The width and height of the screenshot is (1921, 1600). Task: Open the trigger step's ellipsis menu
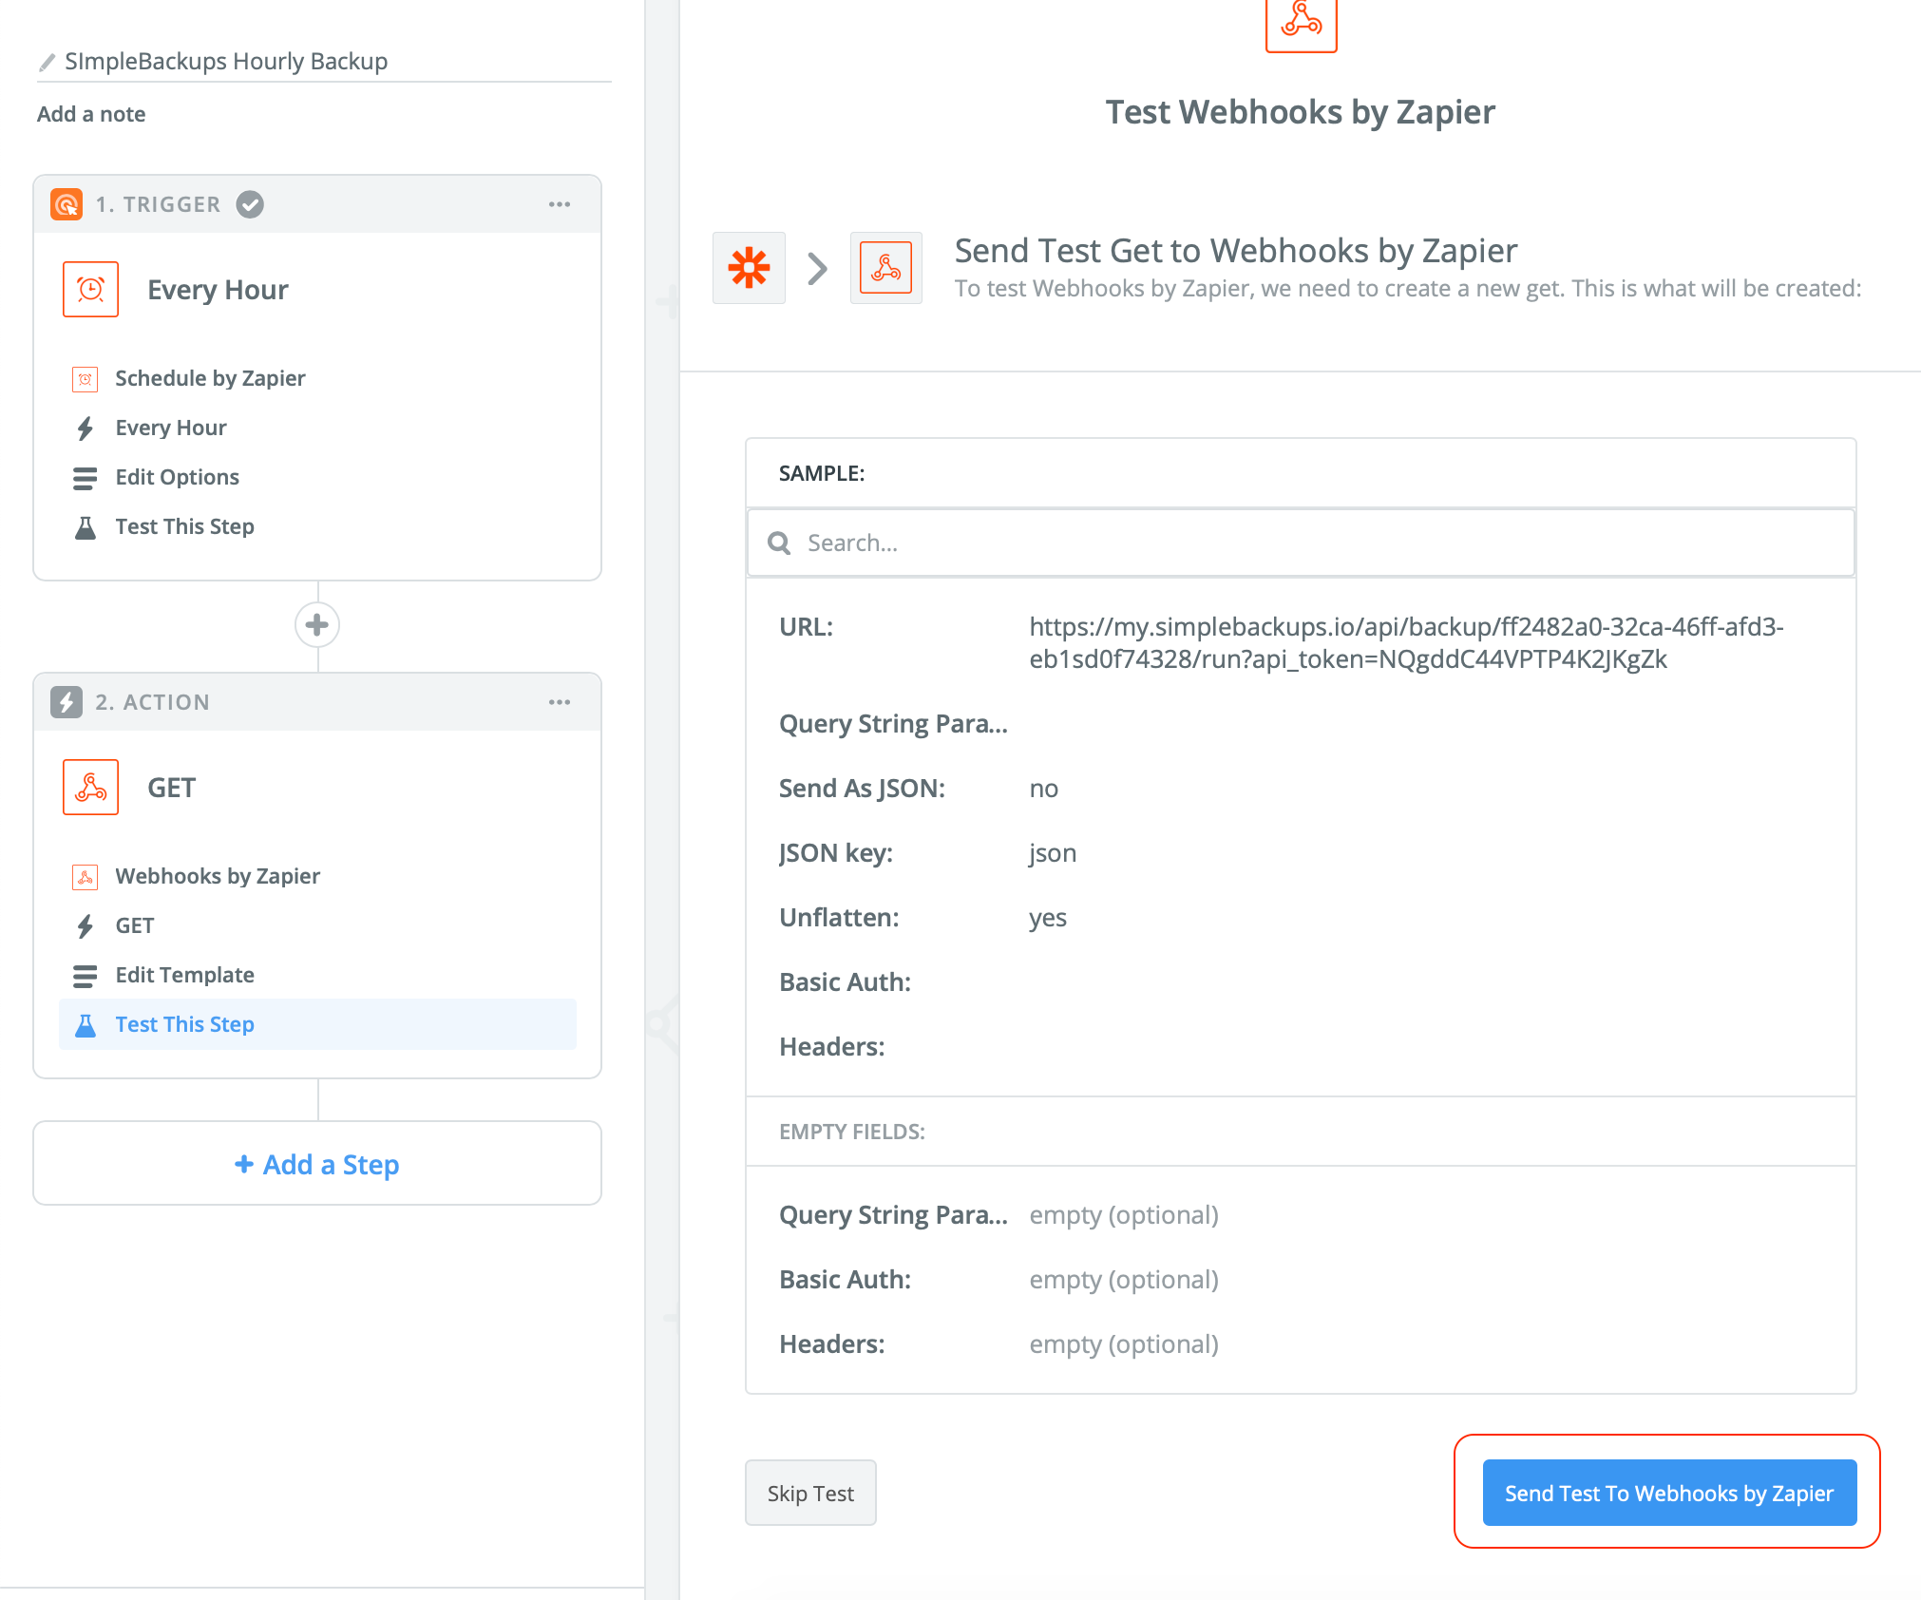pos(560,203)
